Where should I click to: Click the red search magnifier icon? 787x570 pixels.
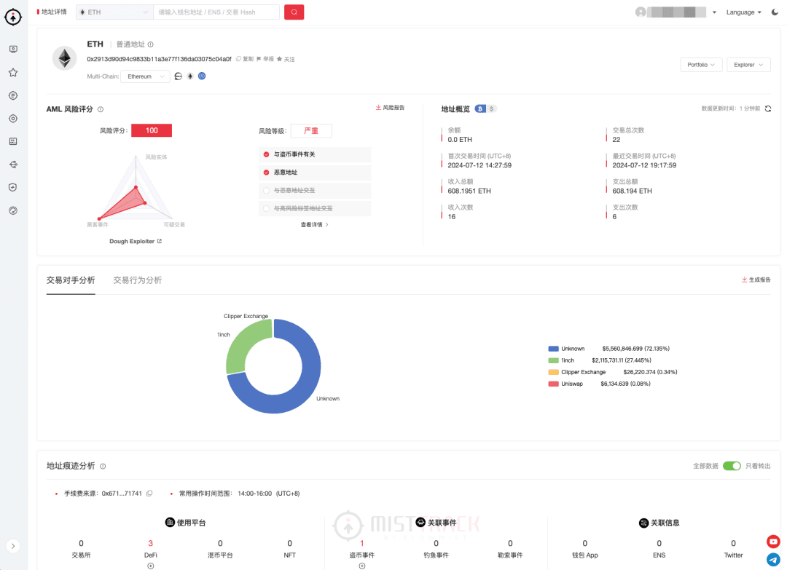click(294, 12)
